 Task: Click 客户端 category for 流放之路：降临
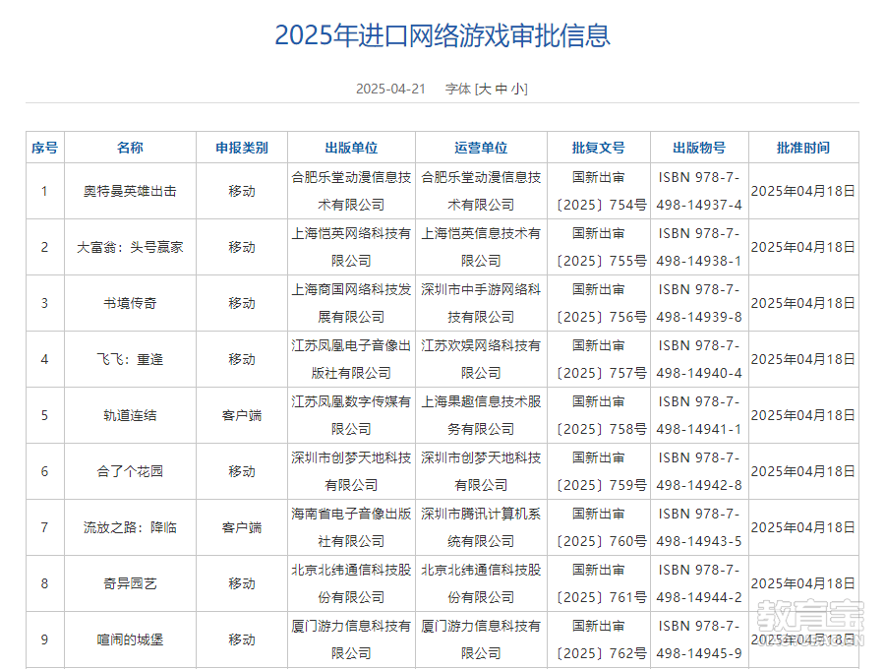[x=242, y=527]
